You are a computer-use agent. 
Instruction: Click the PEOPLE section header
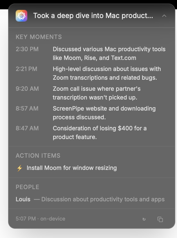pos(27,187)
